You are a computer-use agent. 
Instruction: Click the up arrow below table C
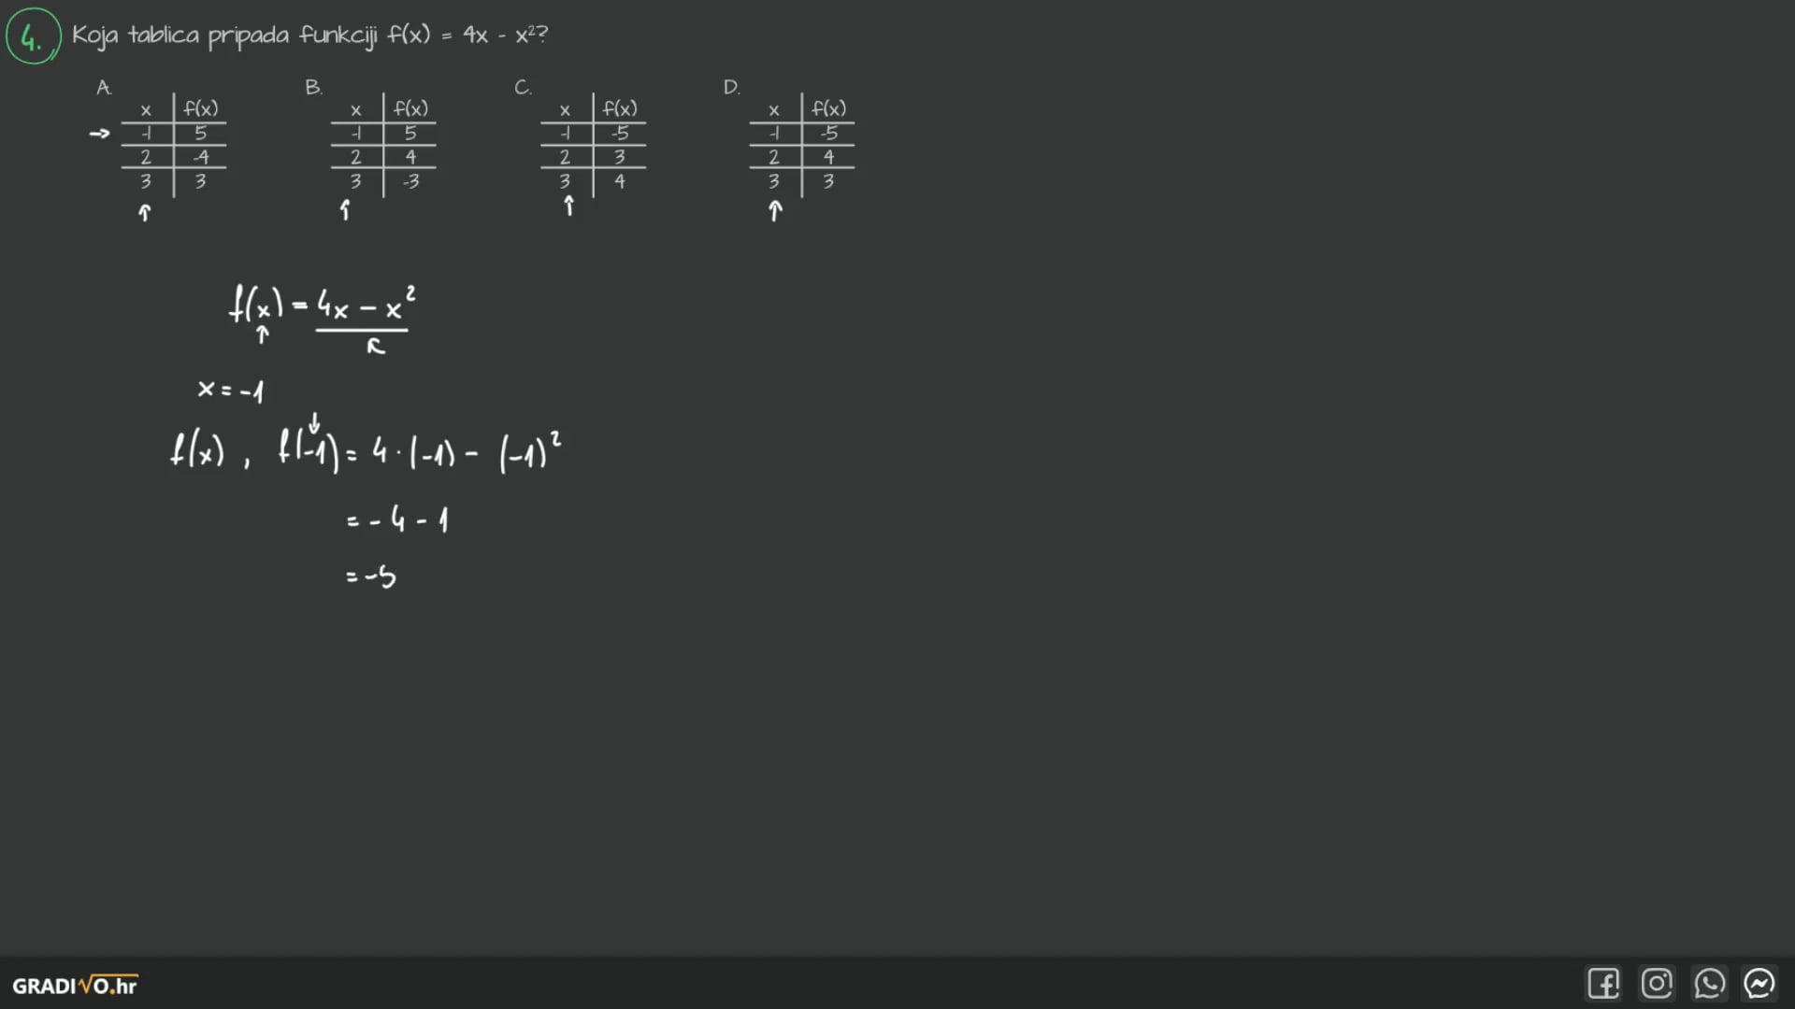coord(568,206)
